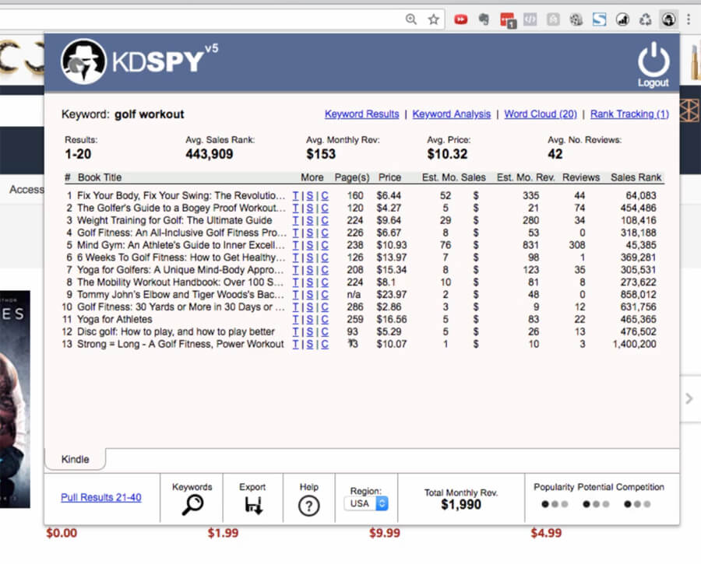Image resolution: width=701 pixels, height=564 pixels.
Task: Sort by Page(s) column header
Action: click(x=352, y=177)
